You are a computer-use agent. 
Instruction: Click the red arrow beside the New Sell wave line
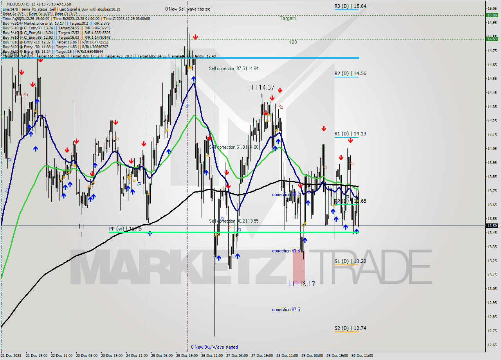click(195, 37)
